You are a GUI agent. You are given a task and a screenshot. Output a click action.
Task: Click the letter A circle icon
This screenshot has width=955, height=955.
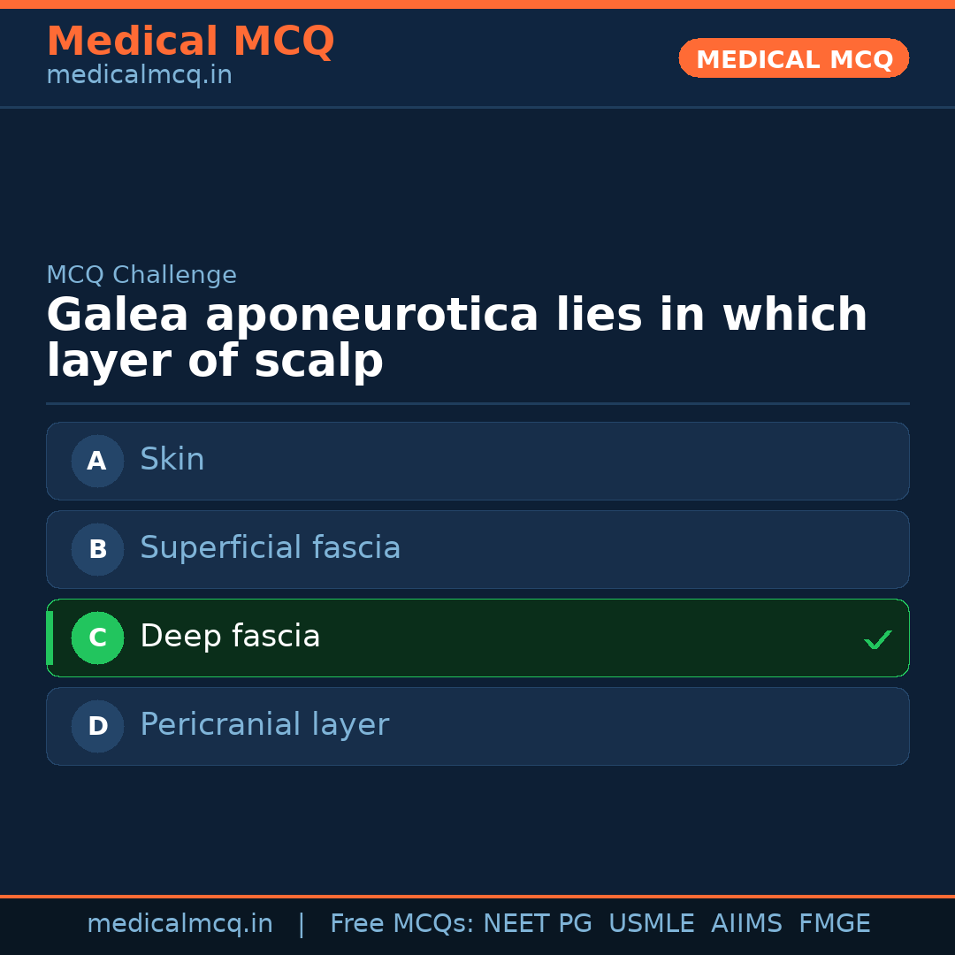click(x=97, y=461)
